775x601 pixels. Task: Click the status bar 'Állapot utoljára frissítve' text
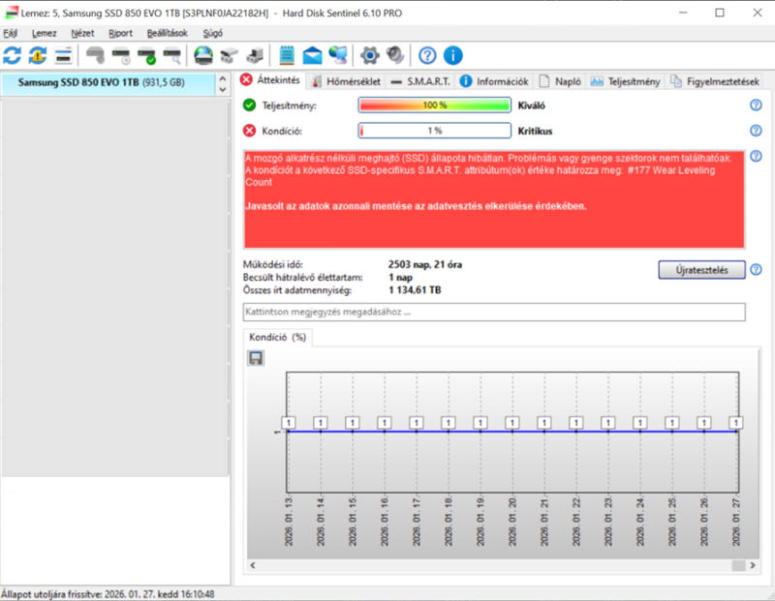coord(108,594)
